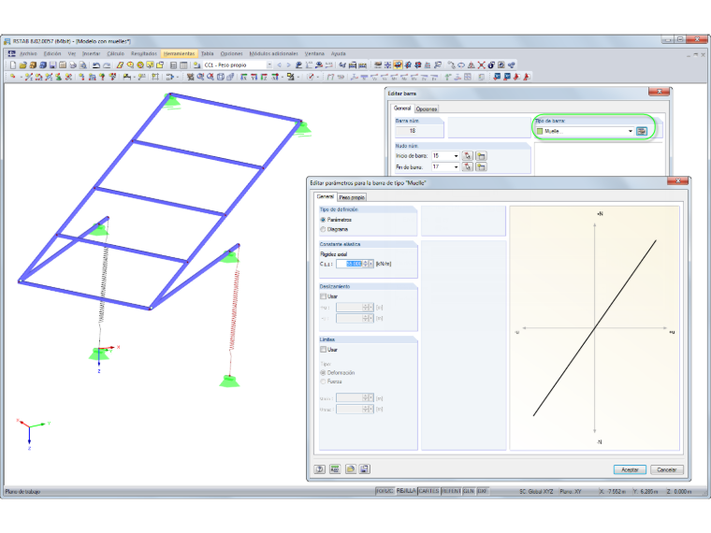Click the units/decimals icon in Muelle dialog

[335, 469]
